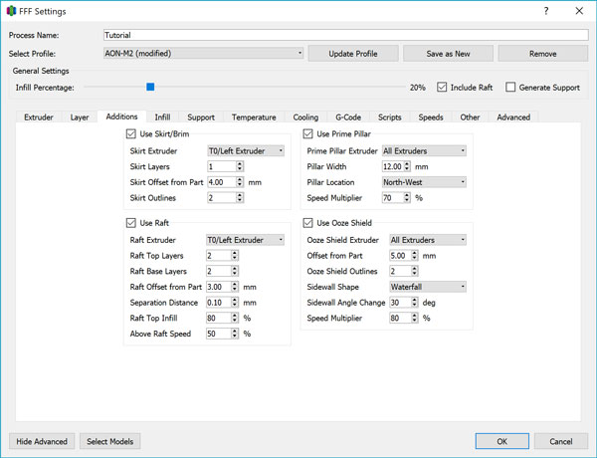Viewport: 597px width, 458px height.
Task: Click the Ooze Shield Speed Multiplier stepper arrows
Action: pyautogui.click(x=415, y=319)
